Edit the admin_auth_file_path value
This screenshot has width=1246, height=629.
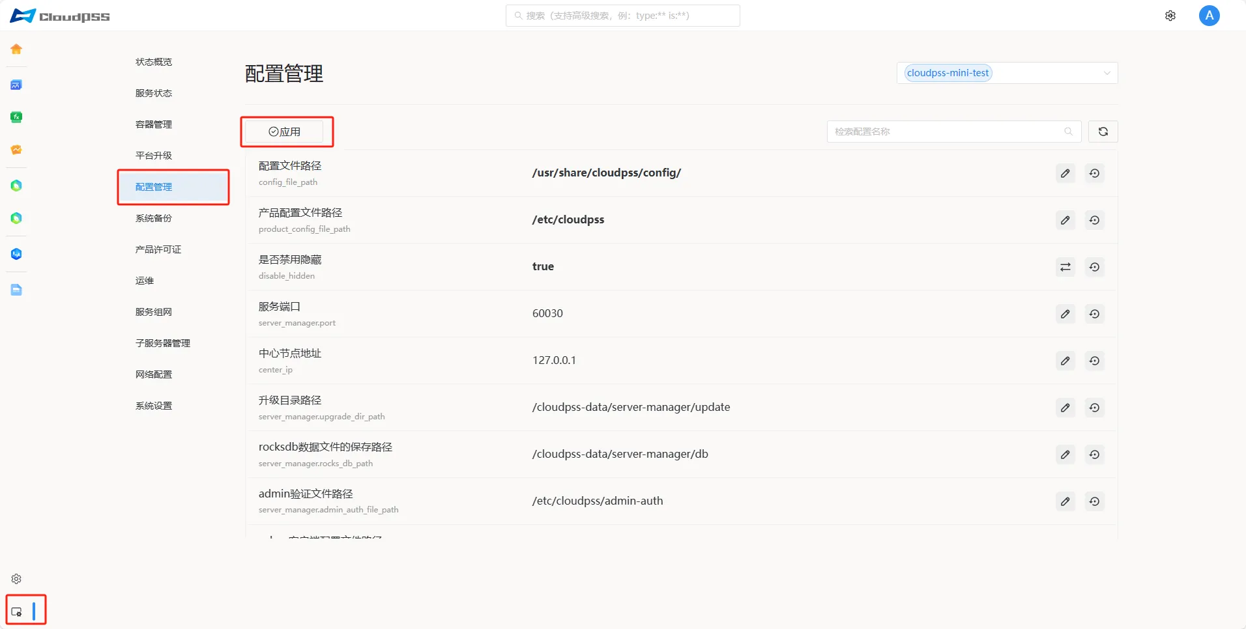[x=1065, y=501]
